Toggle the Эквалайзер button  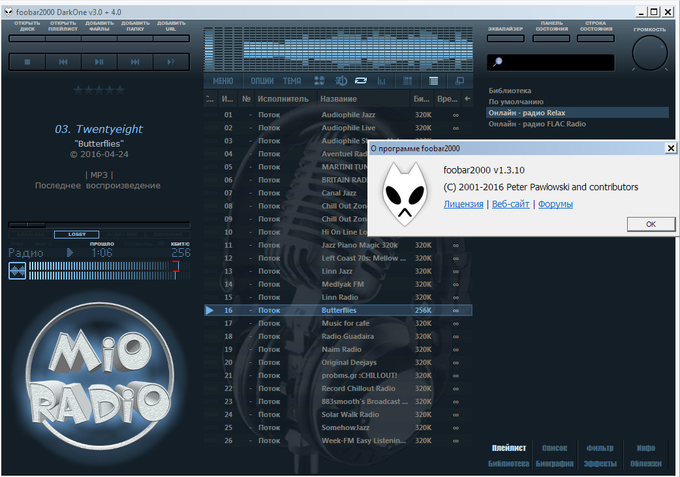[506, 38]
